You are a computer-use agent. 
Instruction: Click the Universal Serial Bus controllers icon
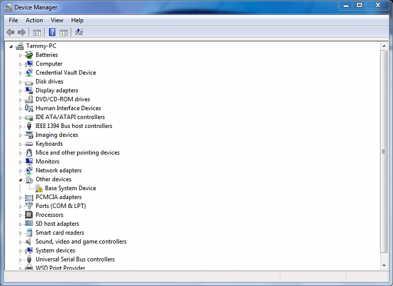29,259
